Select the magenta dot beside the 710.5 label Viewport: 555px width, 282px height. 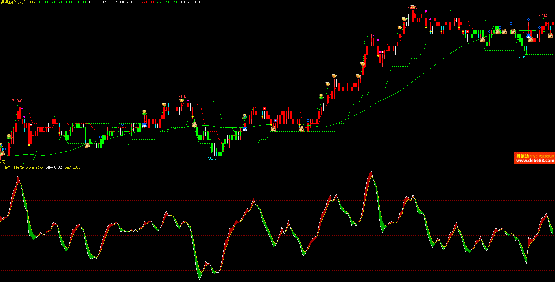[188, 100]
